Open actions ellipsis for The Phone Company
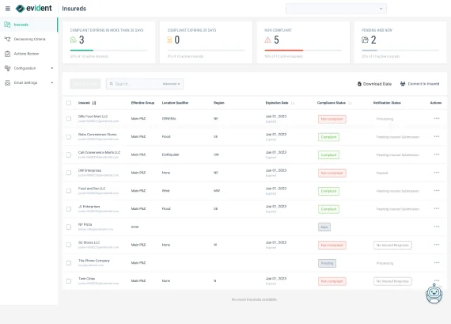The width and height of the screenshot is (451, 324). (x=437, y=262)
